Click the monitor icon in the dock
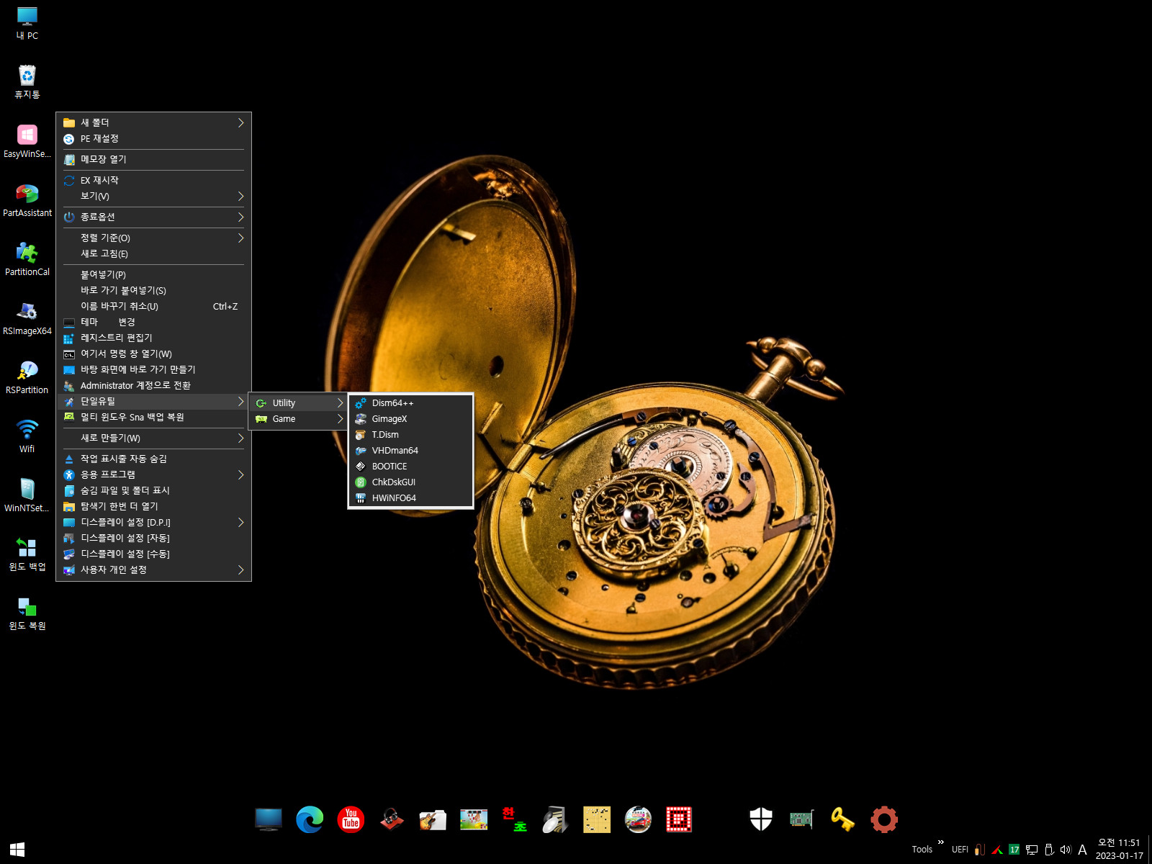This screenshot has height=864, width=1152. point(269,819)
